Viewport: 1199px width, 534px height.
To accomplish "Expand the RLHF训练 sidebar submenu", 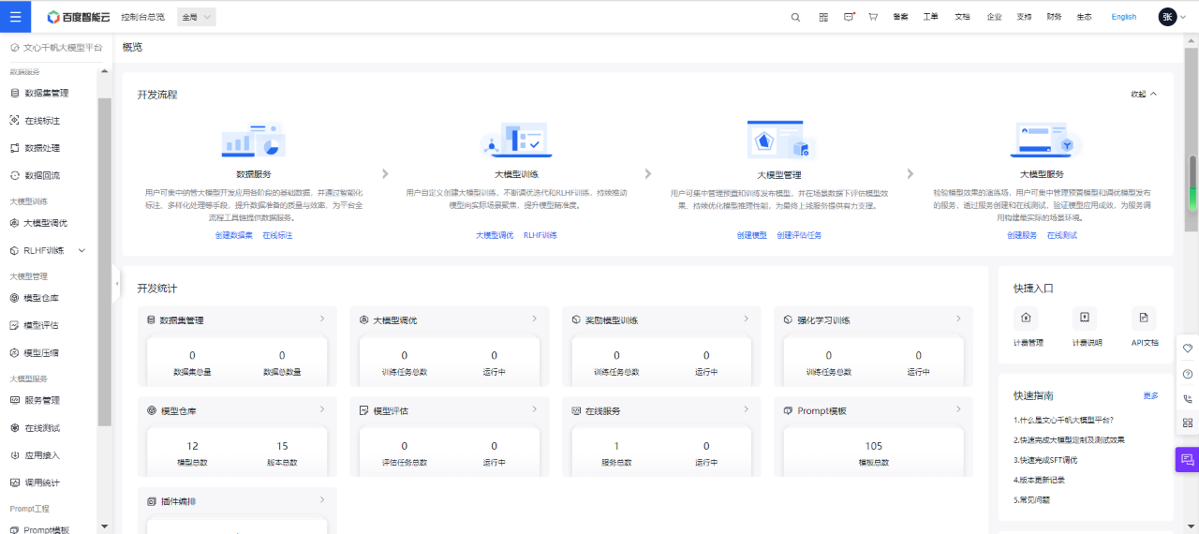I will [81, 250].
